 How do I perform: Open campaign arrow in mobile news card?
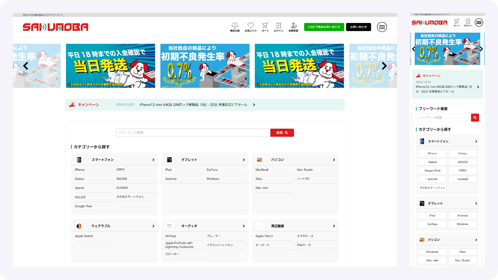(x=478, y=87)
